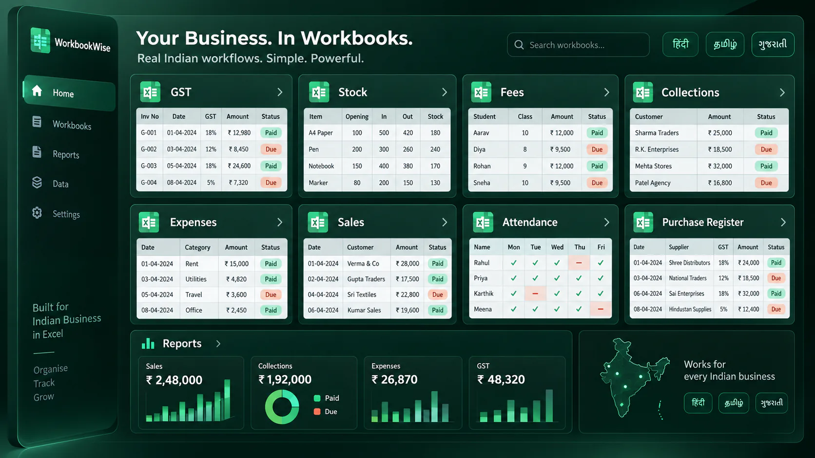Click the Settings gear icon in sidebar
The height and width of the screenshot is (458, 815).
pyautogui.click(x=37, y=213)
